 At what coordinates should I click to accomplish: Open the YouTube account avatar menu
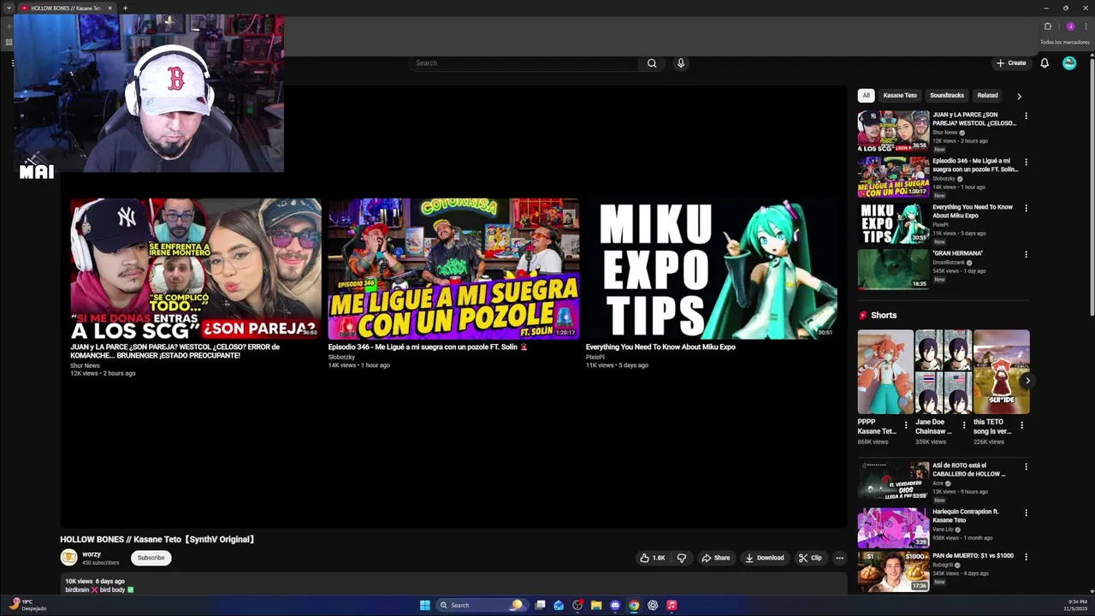(1069, 63)
